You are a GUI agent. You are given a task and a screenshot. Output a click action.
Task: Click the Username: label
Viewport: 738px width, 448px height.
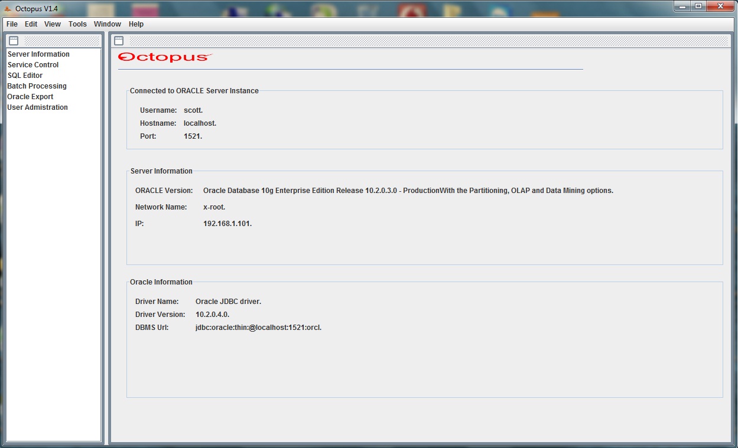(x=158, y=110)
